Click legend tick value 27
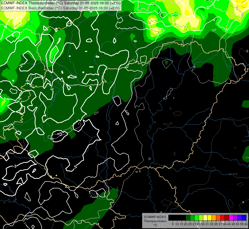The image size is (249, 229). click(194, 224)
